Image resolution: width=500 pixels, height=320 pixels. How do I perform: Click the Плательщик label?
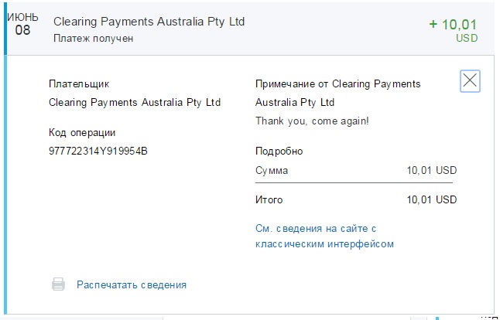click(x=78, y=84)
